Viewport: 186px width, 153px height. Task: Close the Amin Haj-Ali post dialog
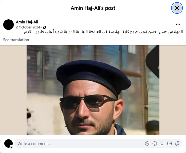[177, 8]
